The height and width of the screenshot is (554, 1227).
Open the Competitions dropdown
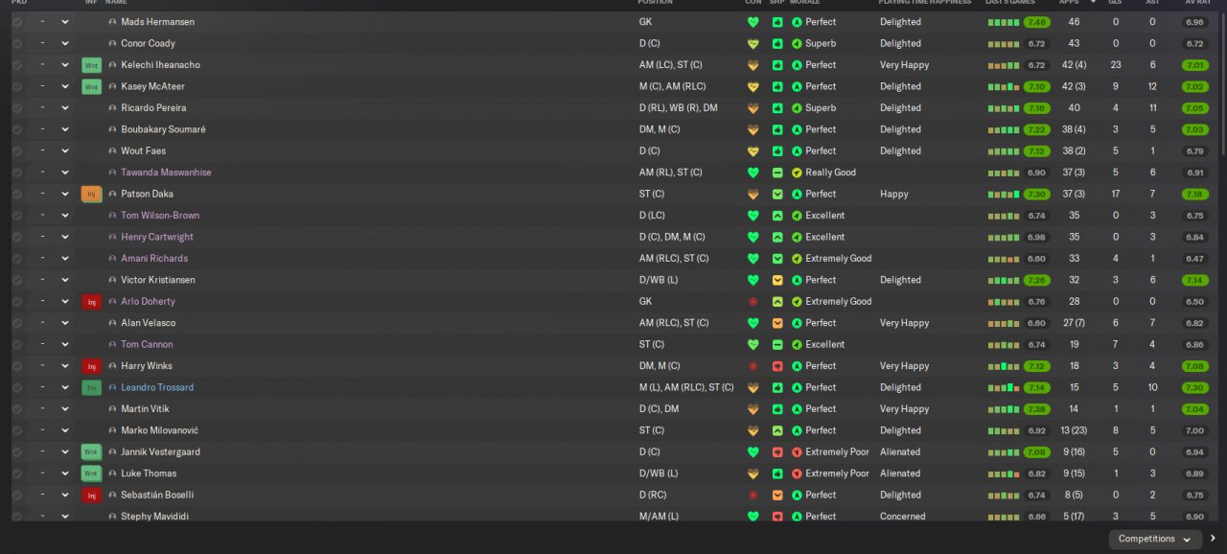(x=1155, y=539)
